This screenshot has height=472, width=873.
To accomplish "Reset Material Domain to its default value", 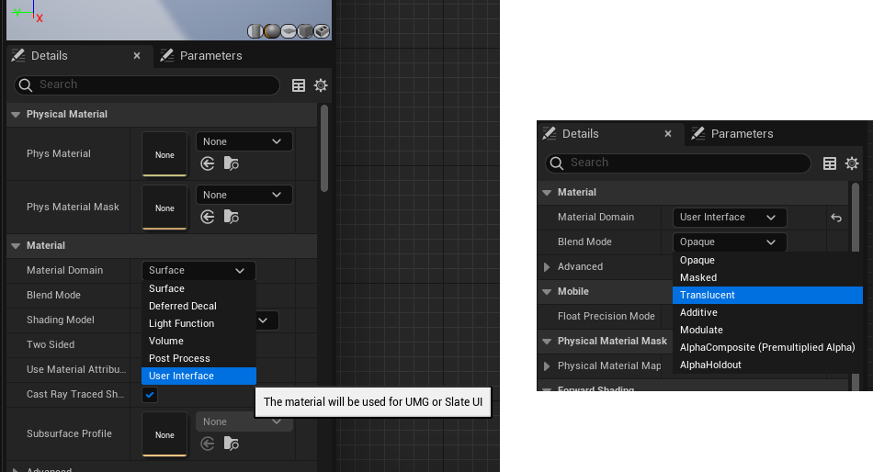I will click(836, 218).
